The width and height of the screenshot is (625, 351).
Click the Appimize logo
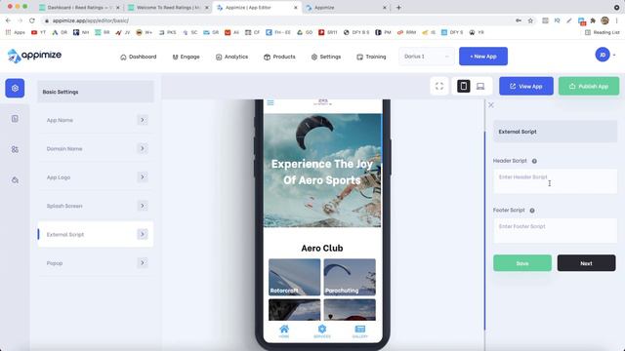[x=34, y=56]
